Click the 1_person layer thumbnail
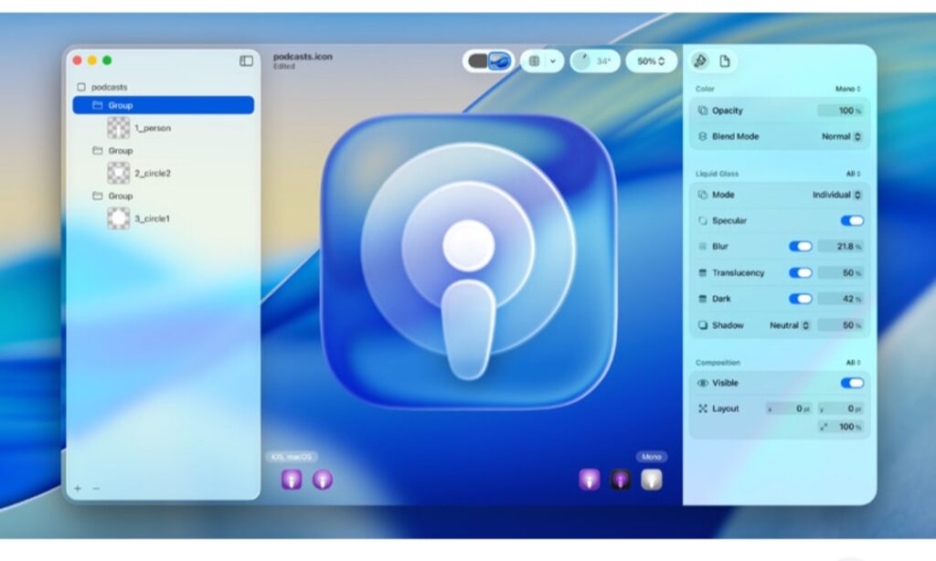 pos(118,128)
